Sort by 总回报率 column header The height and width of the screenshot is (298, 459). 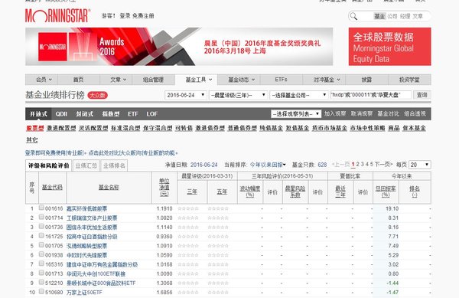click(386, 192)
